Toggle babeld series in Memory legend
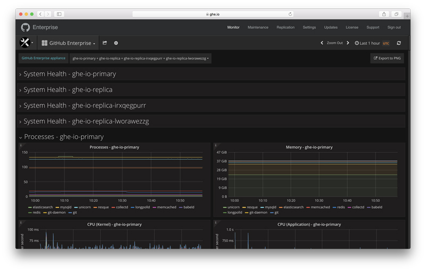The height and width of the screenshot is (271, 426). click(x=376, y=207)
